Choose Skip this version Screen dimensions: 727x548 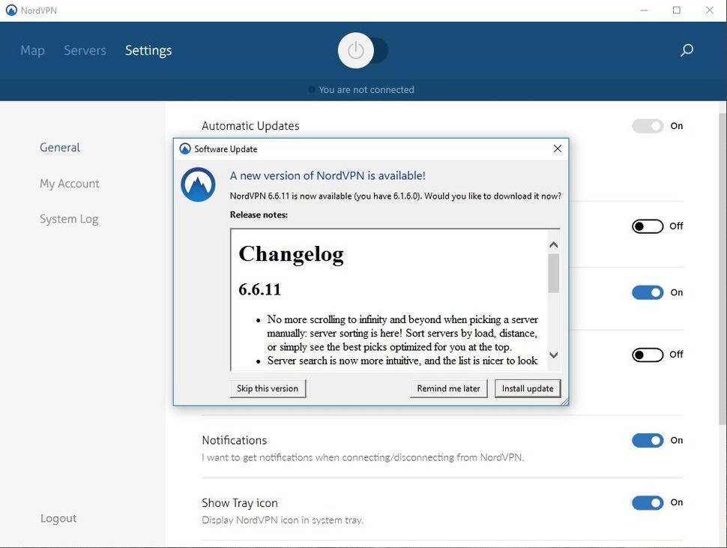point(268,388)
